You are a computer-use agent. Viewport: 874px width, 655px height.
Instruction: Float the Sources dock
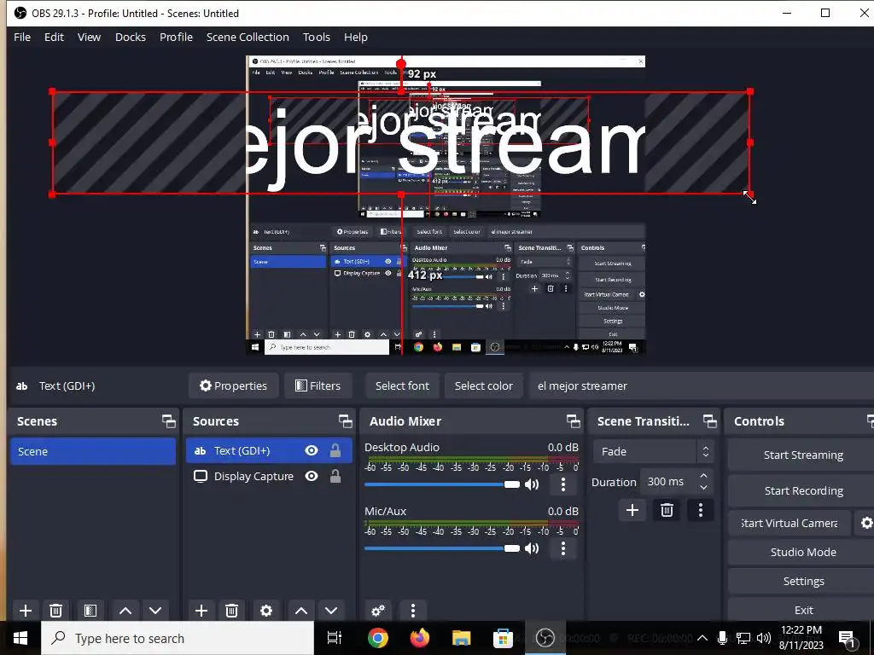[x=345, y=421]
